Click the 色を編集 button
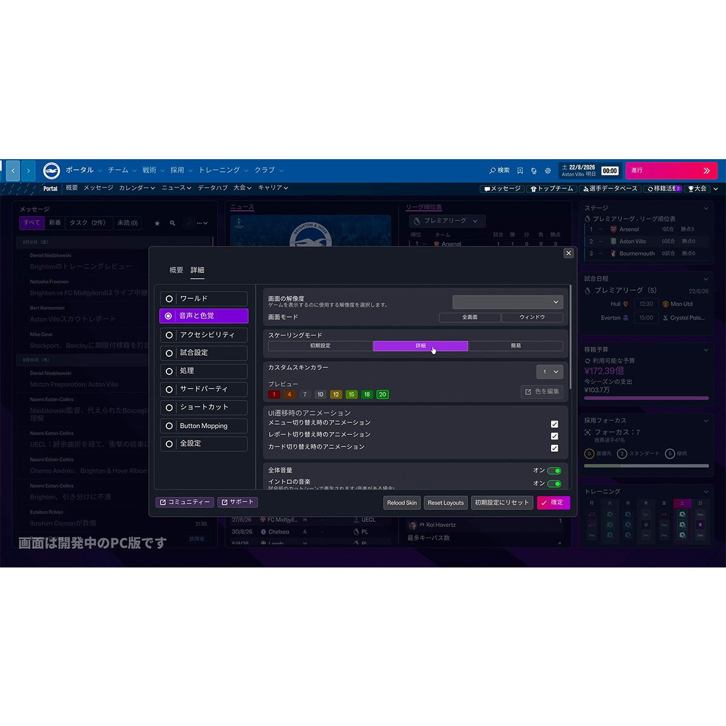Viewport: 726px width, 726px height. [x=542, y=392]
